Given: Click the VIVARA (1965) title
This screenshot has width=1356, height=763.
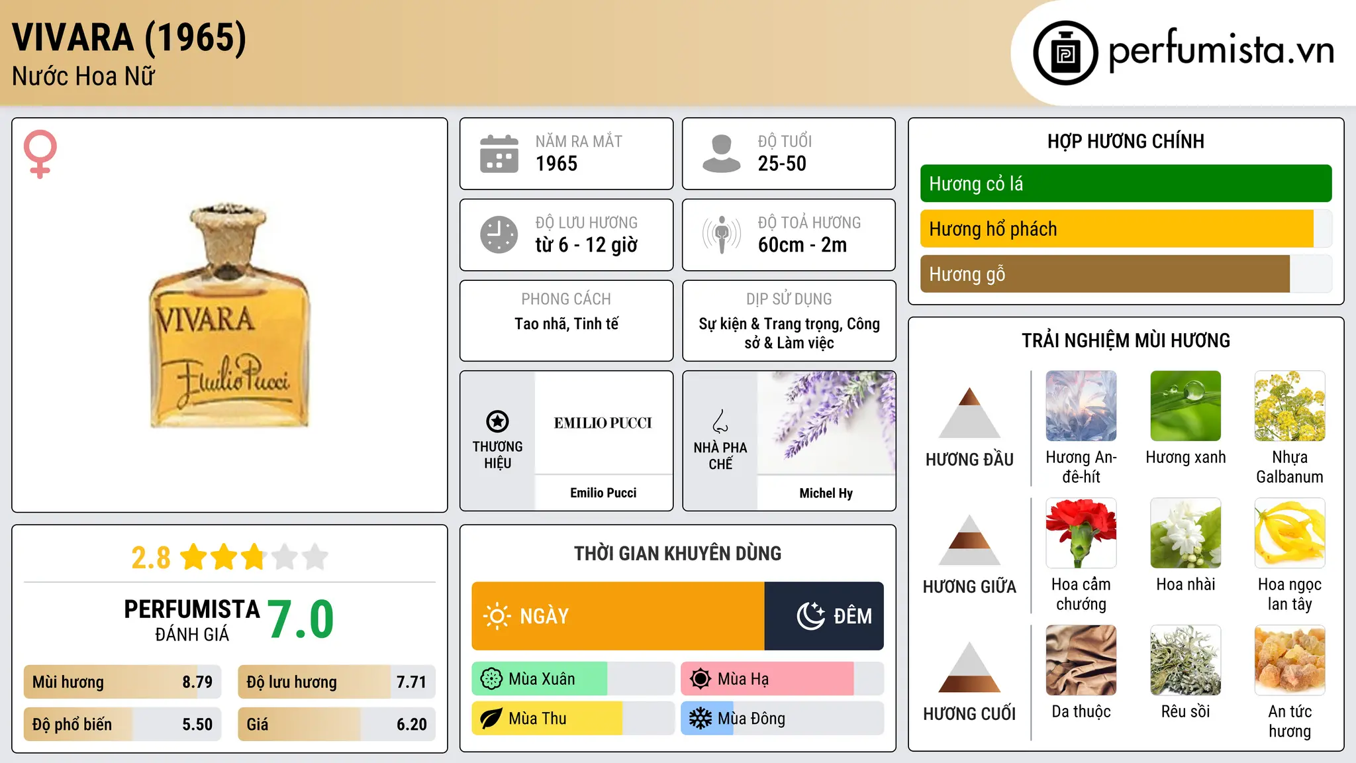Looking at the screenshot, I should (x=129, y=37).
